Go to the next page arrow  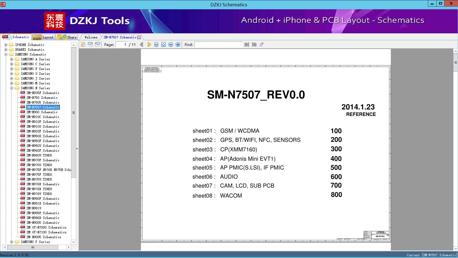149,44
